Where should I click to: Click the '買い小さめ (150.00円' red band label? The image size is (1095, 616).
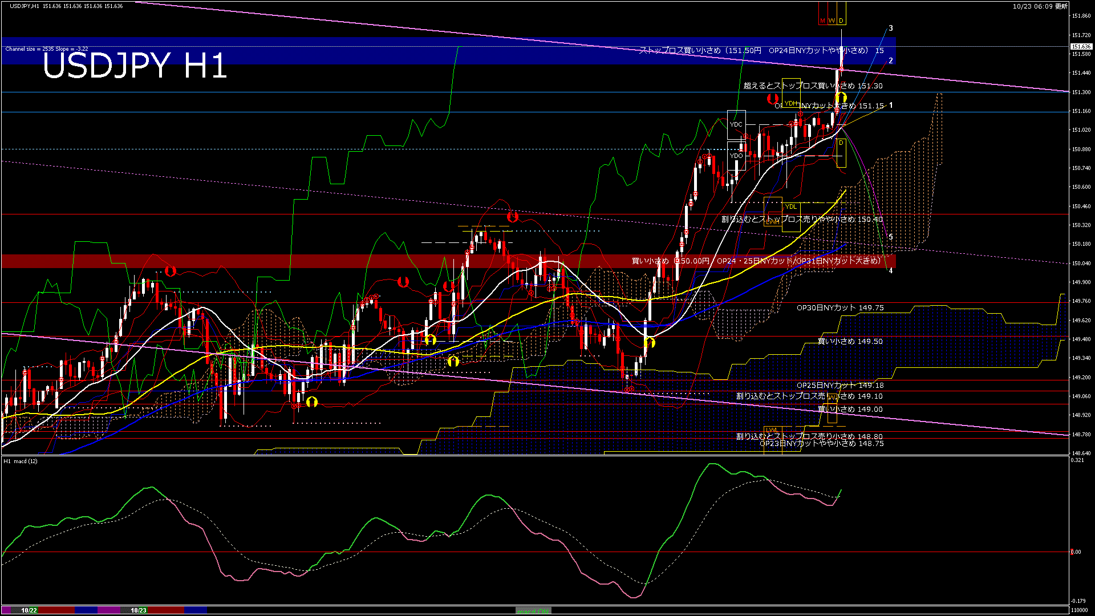click(671, 261)
